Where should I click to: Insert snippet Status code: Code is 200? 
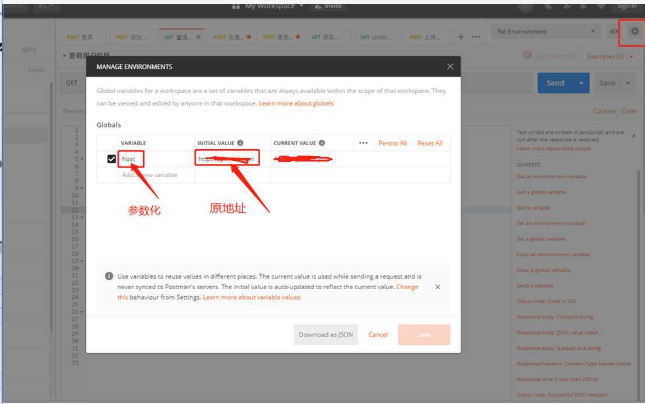click(x=546, y=301)
